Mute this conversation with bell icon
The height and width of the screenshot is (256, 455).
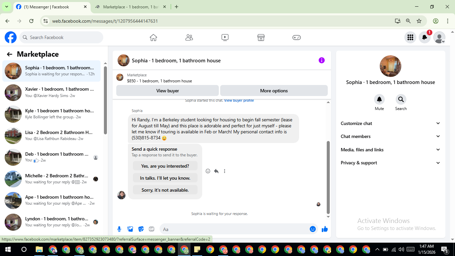click(x=379, y=99)
